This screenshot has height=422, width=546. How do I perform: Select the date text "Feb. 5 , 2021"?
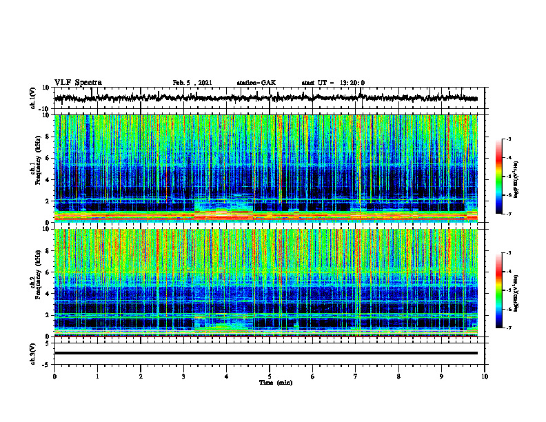tap(192, 83)
